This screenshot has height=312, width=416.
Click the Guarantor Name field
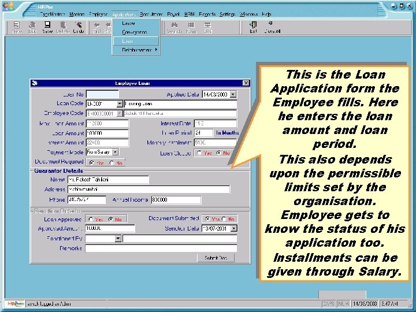click(x=108, y=180)
